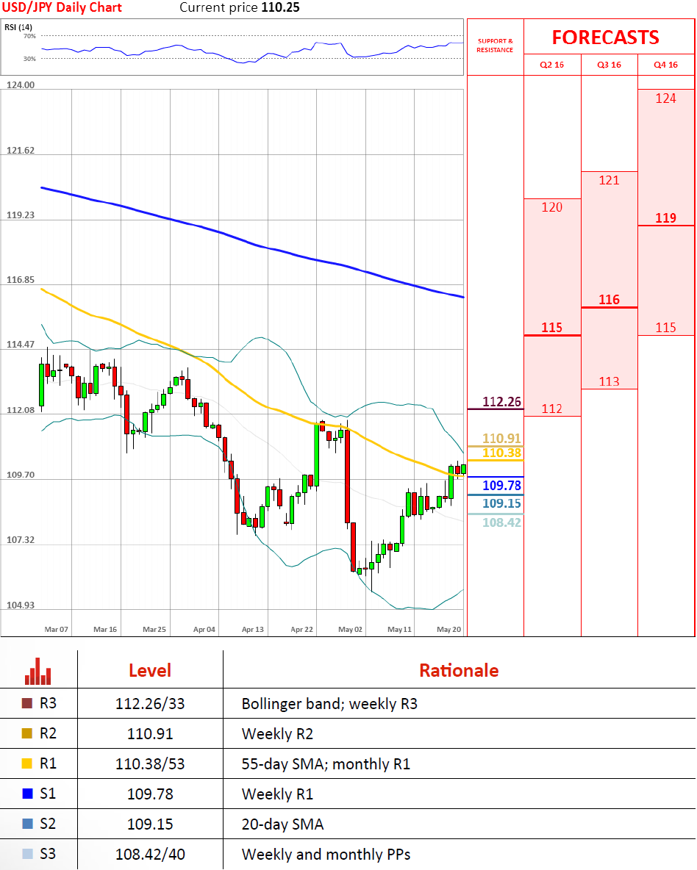The image size is (697, 870).
Task: Click the 'Apr 22' date axis label
Action: click(301, 629)
